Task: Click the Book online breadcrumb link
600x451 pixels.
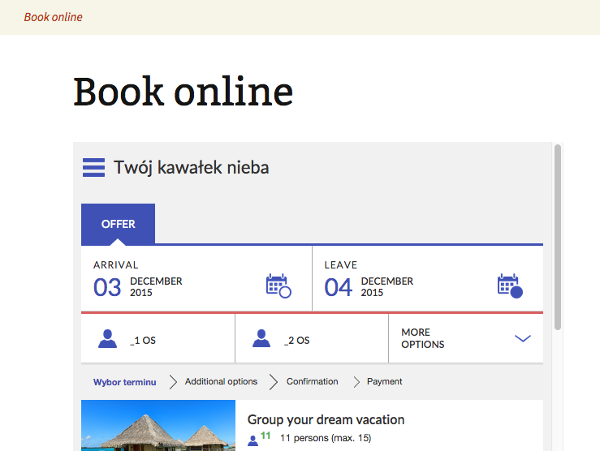Action: [53, 17]
